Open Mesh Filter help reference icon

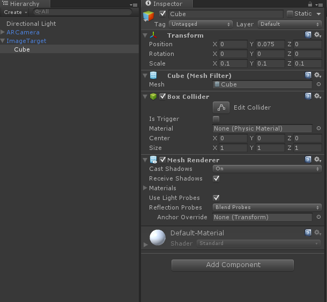(x=308, y=75)
